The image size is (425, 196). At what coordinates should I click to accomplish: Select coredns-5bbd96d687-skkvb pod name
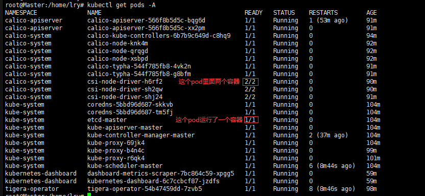click(130, 105)
